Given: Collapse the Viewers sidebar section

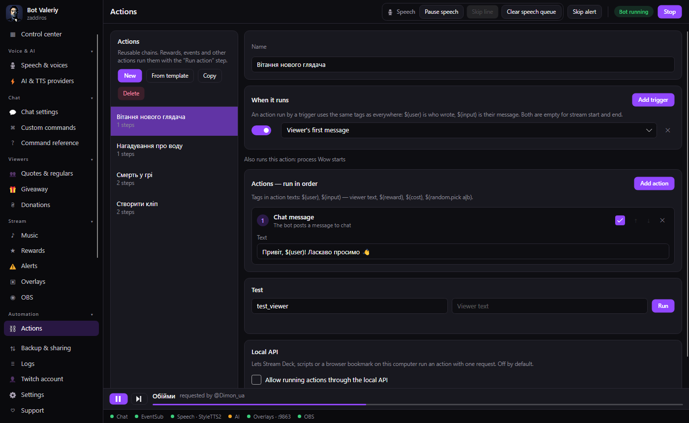Looking at the screenshot, I should [92, 159].
